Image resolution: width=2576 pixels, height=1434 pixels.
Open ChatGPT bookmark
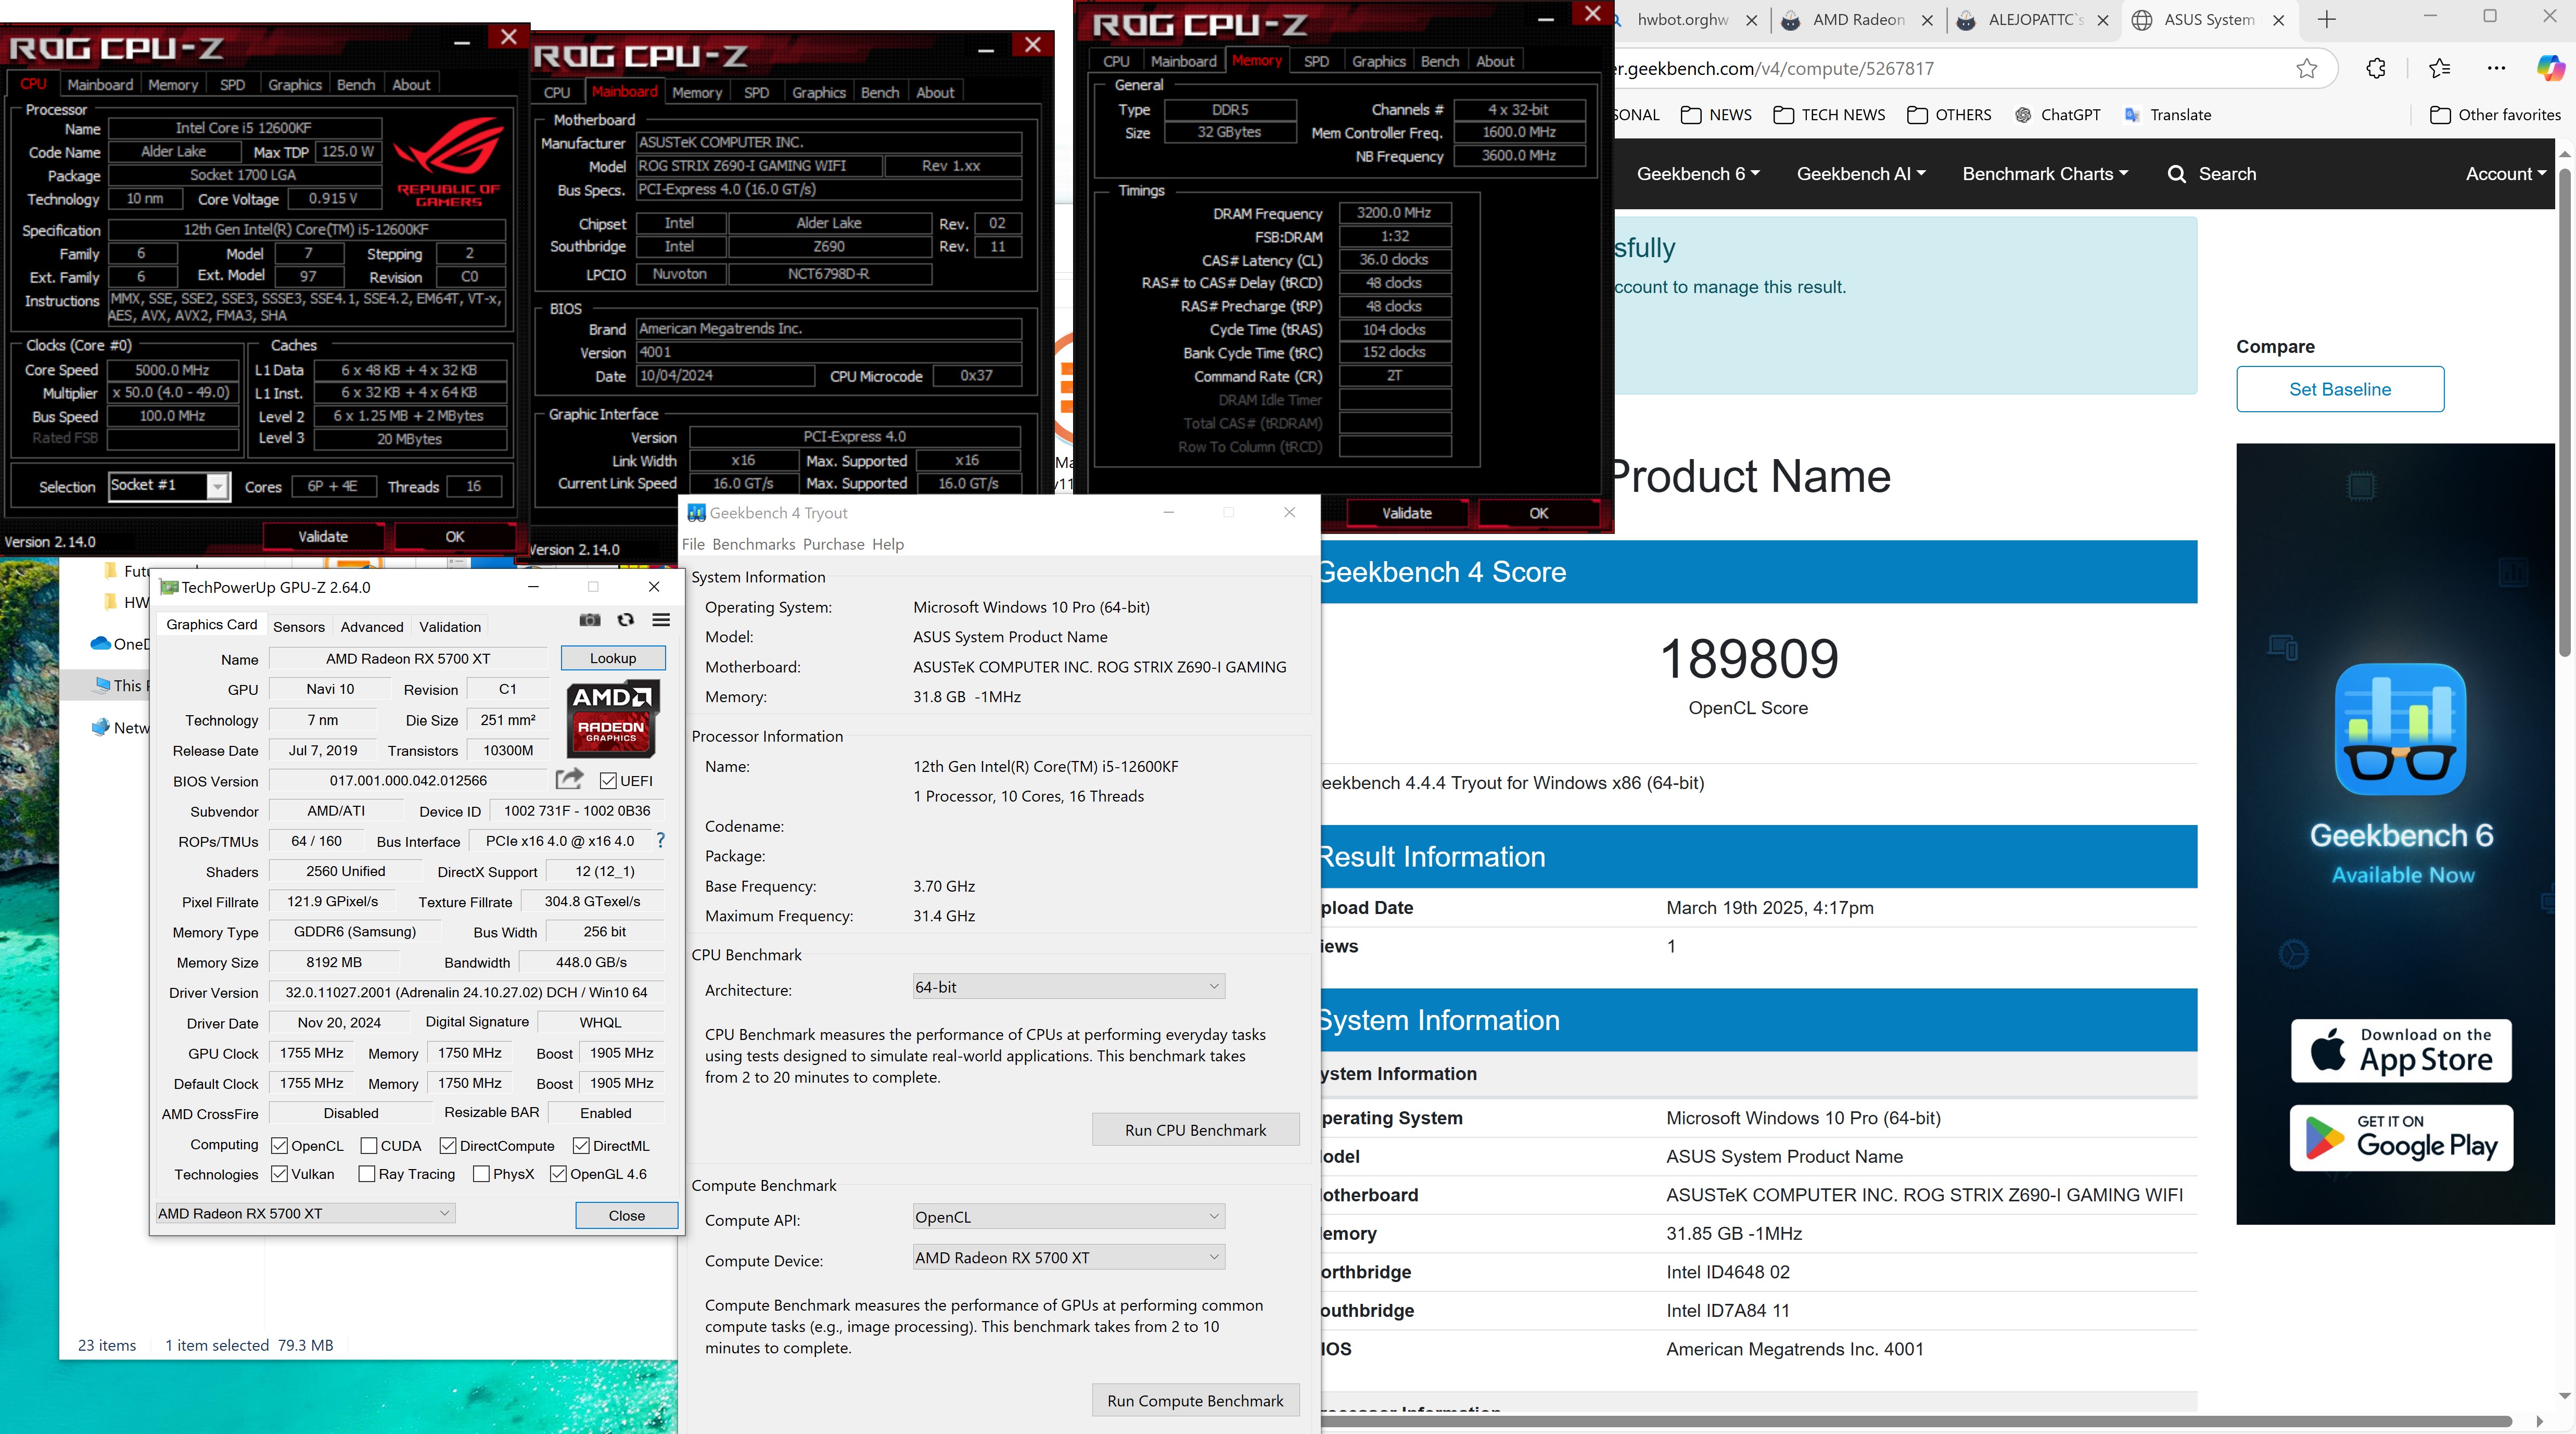click(x=2057, y=115)
